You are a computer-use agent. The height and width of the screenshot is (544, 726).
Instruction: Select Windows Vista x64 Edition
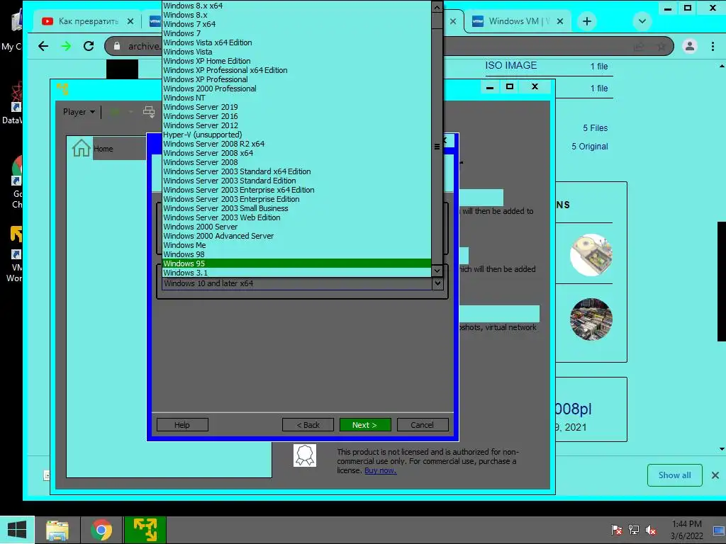click(x=296, y=42)
